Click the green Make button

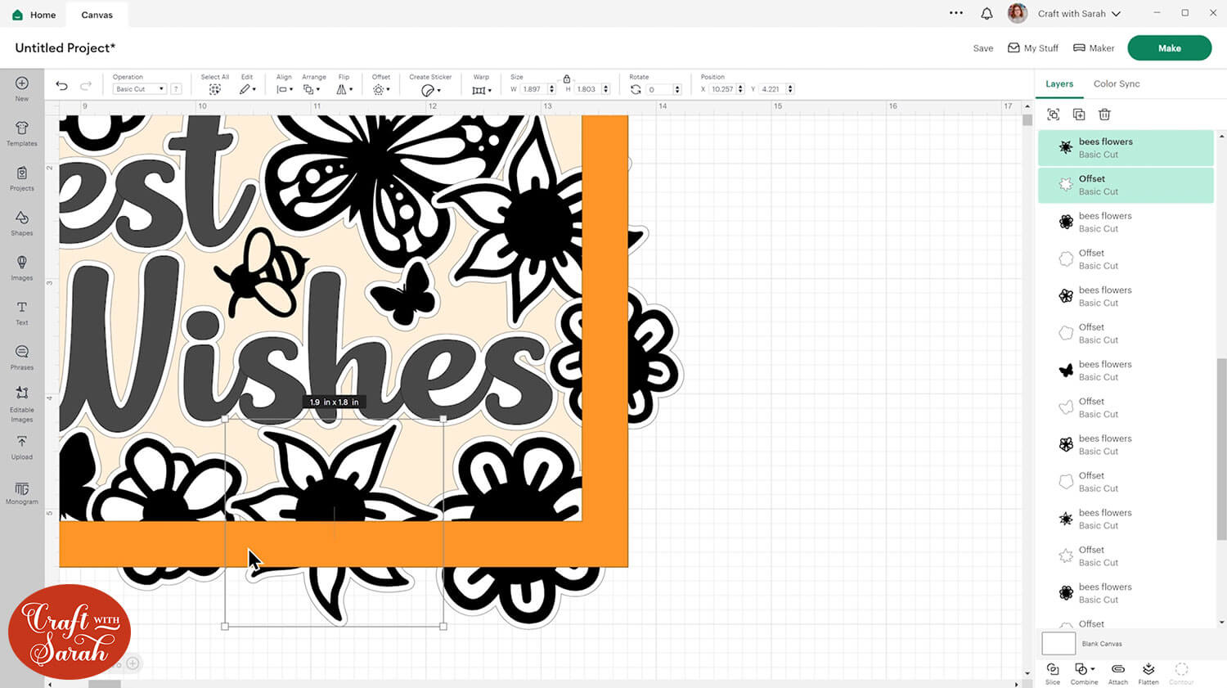pyautogui.click(x=1169, y=48)
